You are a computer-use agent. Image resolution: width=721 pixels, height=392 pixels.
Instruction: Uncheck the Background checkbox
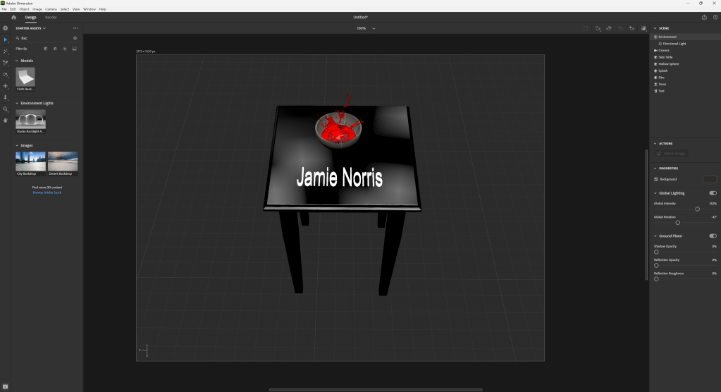coord(656,179)
